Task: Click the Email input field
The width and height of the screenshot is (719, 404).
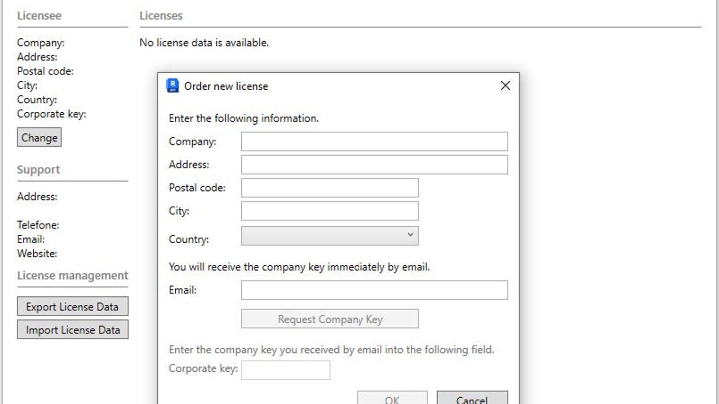Action: pos(374,290)
